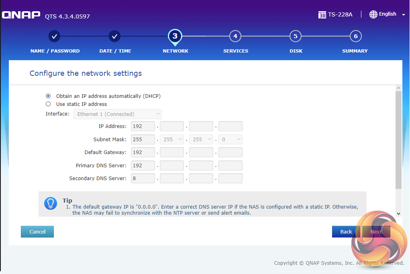
Task: Click the Back button
Action: pyautogui.click(x=346, y=232)
